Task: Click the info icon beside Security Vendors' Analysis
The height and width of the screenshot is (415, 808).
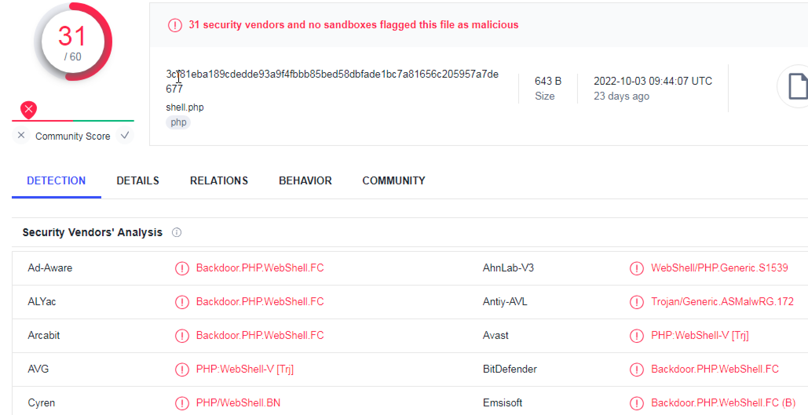Action: click(177, 233)
